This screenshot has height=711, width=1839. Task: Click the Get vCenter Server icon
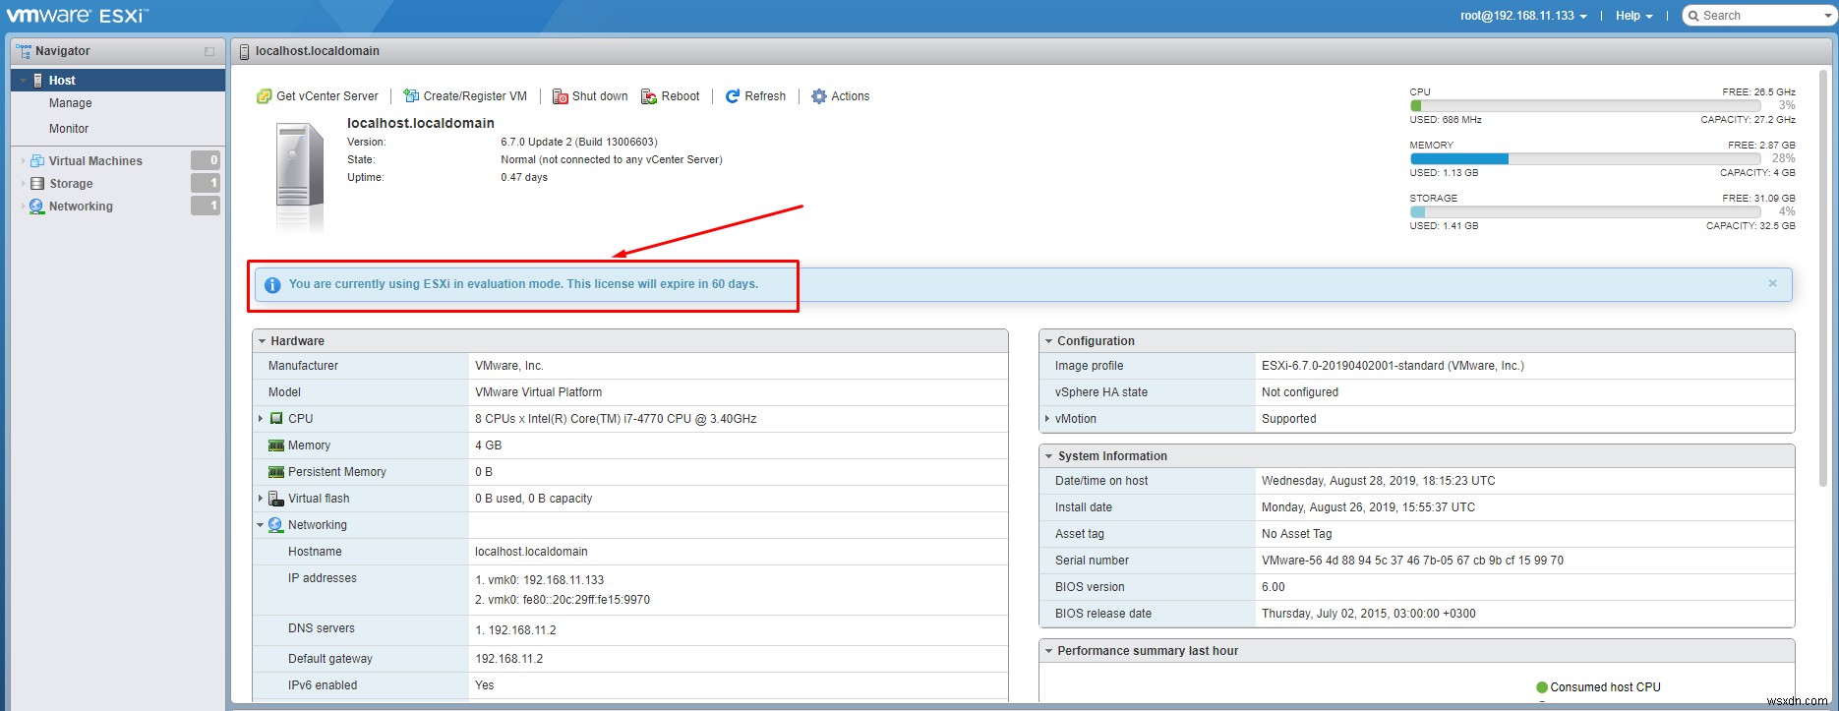[x=264, y=96]
